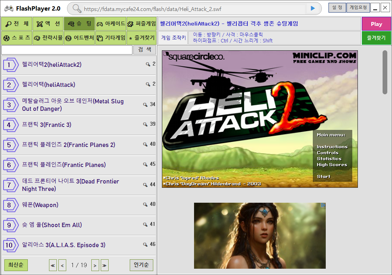Click the number 4 arrow badge icon
The width and height of the screenshot is (392, 275).
tap(11, 125)
